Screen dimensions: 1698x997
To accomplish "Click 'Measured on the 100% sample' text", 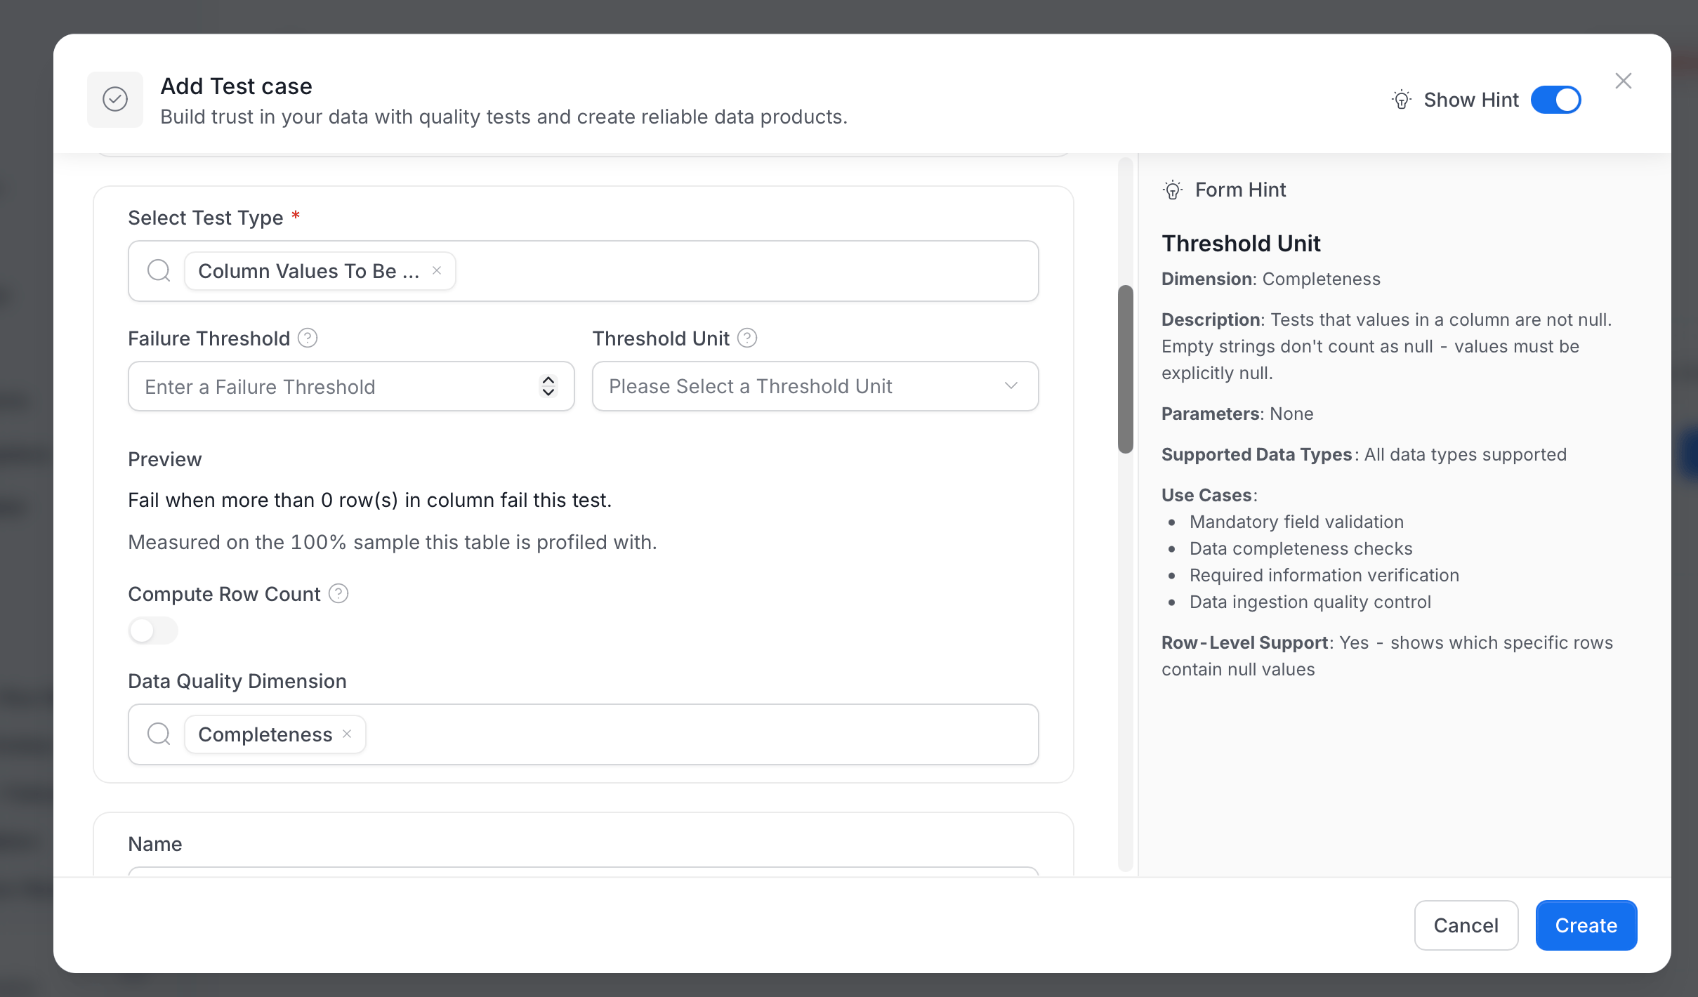I will click(393, 542).
